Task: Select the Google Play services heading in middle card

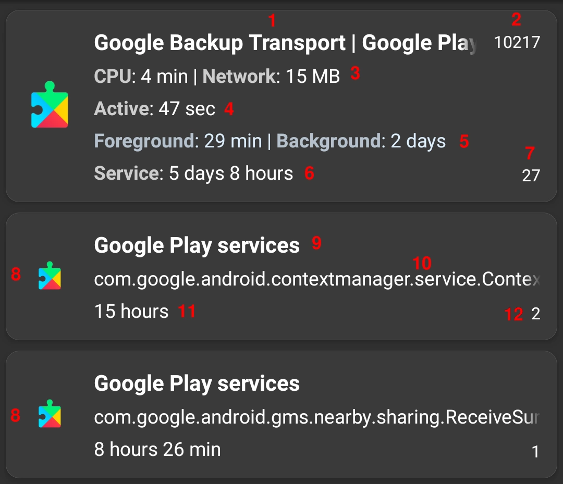Action: click(197, 244)
